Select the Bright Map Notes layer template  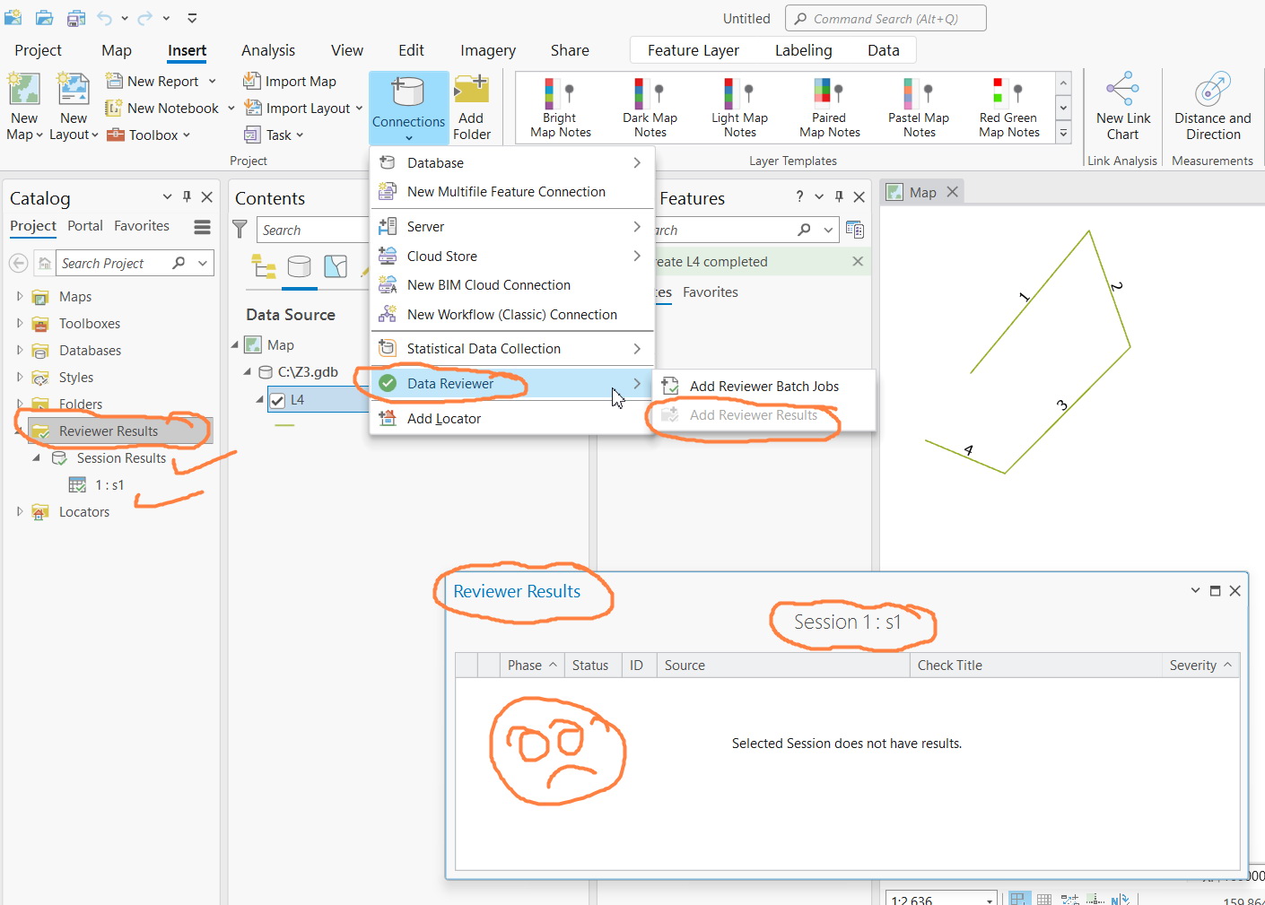tap(561, 108)
